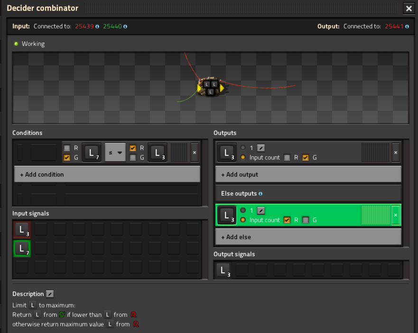Screen dimensions: 418x333
Task: Click red network ID 25439
Action: [x=84, y=27]
